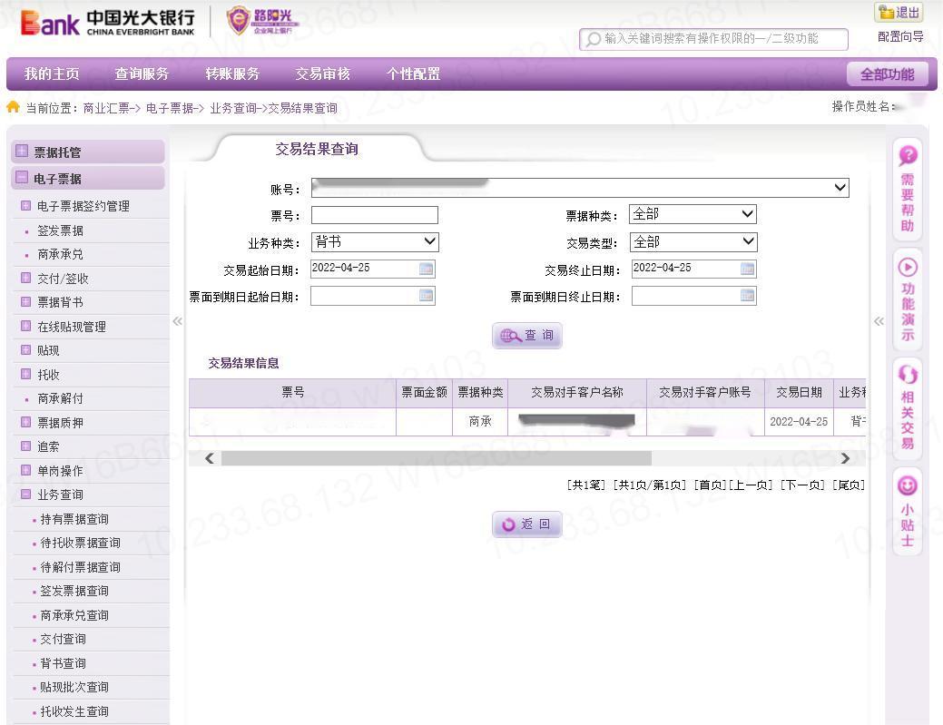Open the 需要帮助 help icon
This screenshot has height=725, width=943.
pos(908,190)
